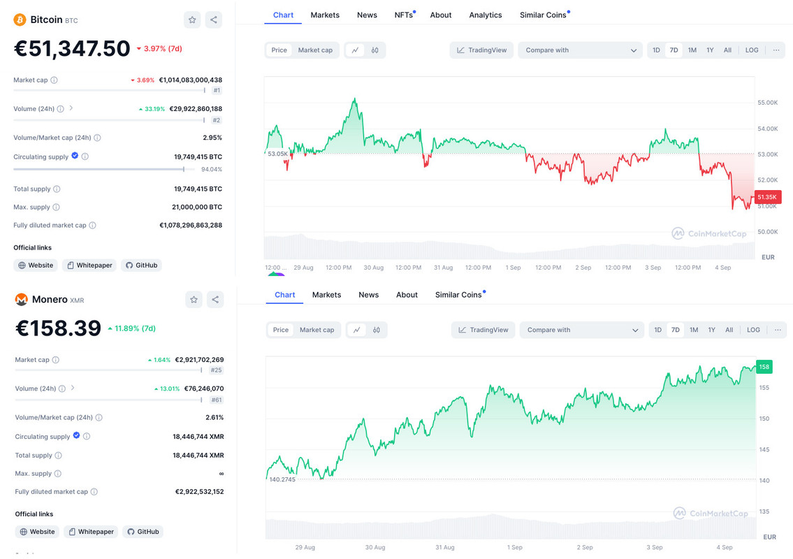
Task: Star Monero to add to watchlist
Action: tap(194, 300)
